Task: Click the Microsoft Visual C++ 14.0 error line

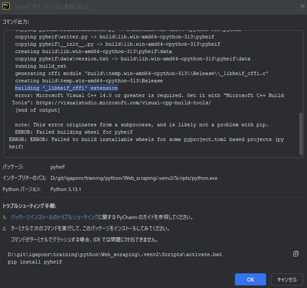Action: click(x=149, y=95)
